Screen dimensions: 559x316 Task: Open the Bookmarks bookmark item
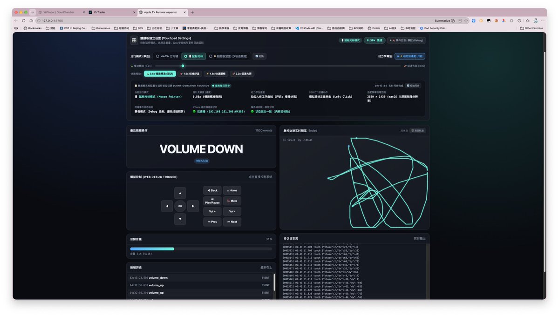tap(33, 28)
